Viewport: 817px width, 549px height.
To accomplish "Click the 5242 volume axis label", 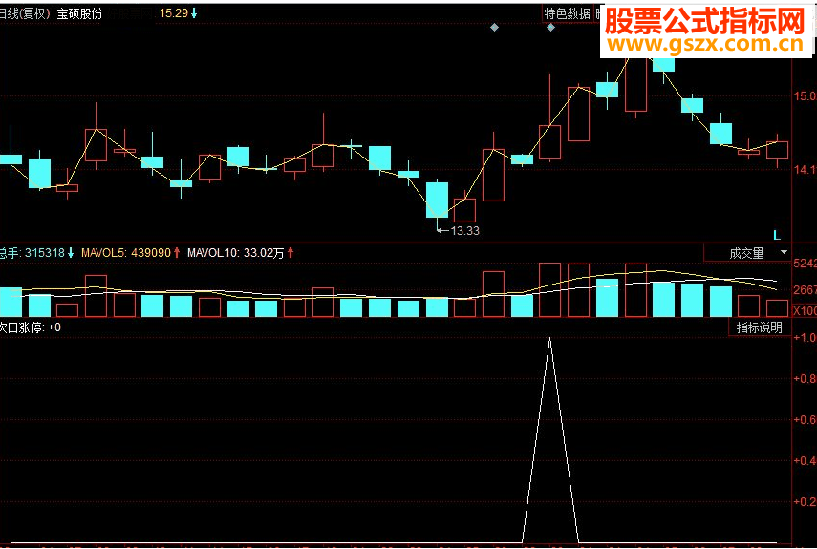I will point(805,264).
